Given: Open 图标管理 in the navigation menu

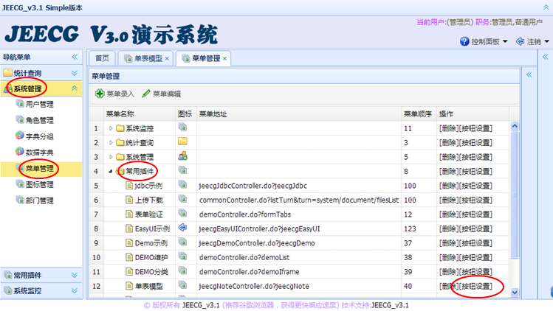Looking at the screenshot, I should pos(40,184).
